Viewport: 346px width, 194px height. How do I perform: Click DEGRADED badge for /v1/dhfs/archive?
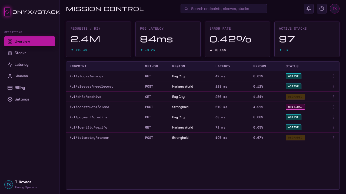(295, 97)
